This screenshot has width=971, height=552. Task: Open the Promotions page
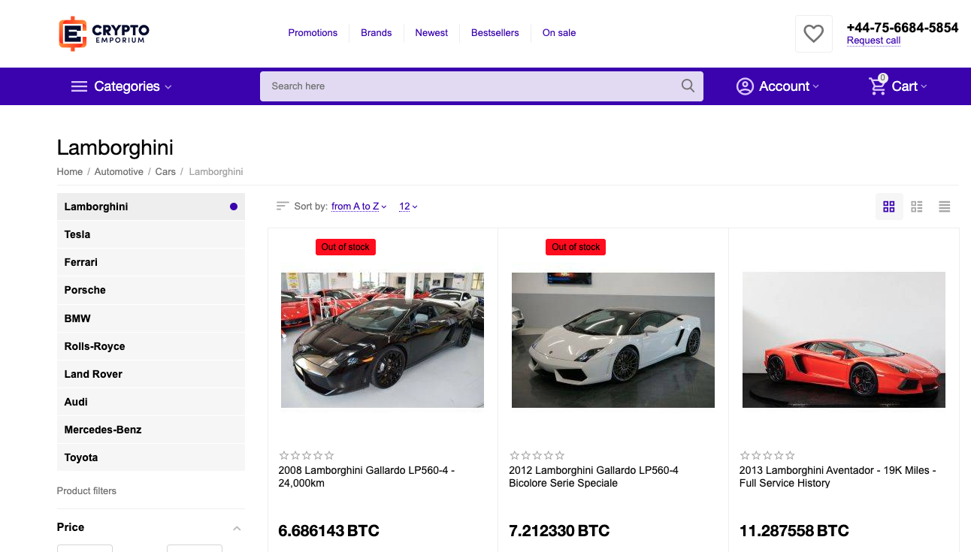click(313, 33)
